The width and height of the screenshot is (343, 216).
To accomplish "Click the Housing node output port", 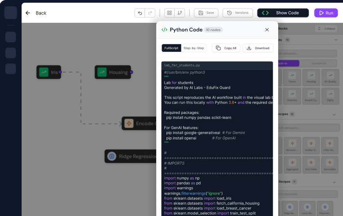I will pyautogui.click(x=131, y=72).
